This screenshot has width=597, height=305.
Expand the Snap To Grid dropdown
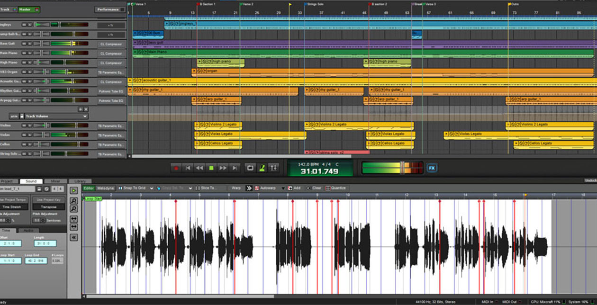tap(152, 188)
